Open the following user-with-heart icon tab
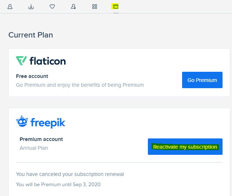Screen dimensions: 232x196 coord(74,7)
